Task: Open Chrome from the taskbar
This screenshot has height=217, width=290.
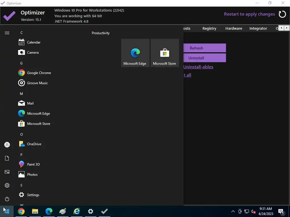Action: (x=21, y=211)
